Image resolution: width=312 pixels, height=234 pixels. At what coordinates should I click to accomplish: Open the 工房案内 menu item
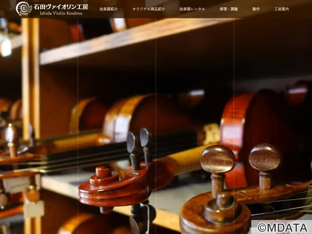coord(282,9)
